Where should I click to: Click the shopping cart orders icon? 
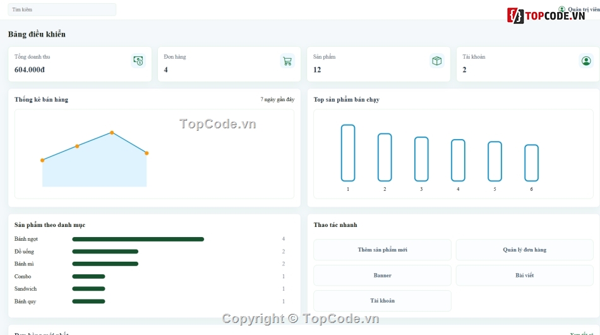click(287, 61)
